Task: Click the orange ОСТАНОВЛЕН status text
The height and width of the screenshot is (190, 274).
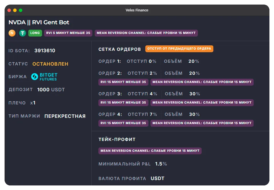Action: pos(50,64)
